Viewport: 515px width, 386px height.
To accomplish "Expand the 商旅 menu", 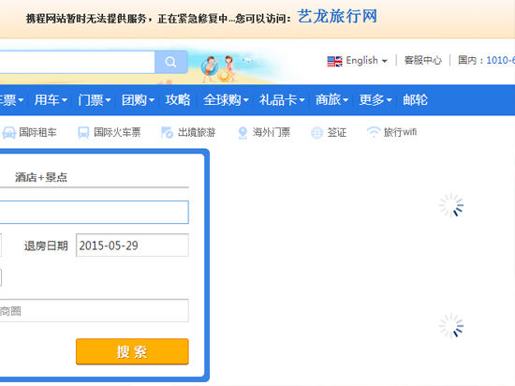I will coord(331,100).
